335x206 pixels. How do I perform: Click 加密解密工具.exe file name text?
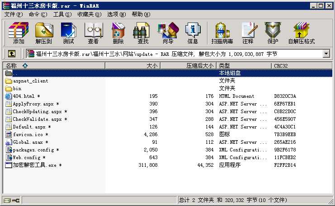[35, 165]
